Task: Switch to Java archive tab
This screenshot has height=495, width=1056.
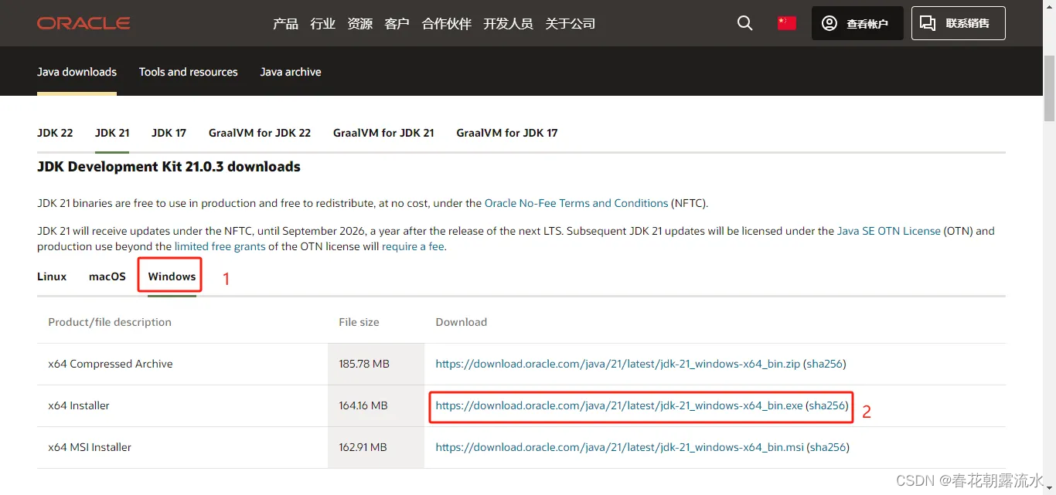Action: 291,72
